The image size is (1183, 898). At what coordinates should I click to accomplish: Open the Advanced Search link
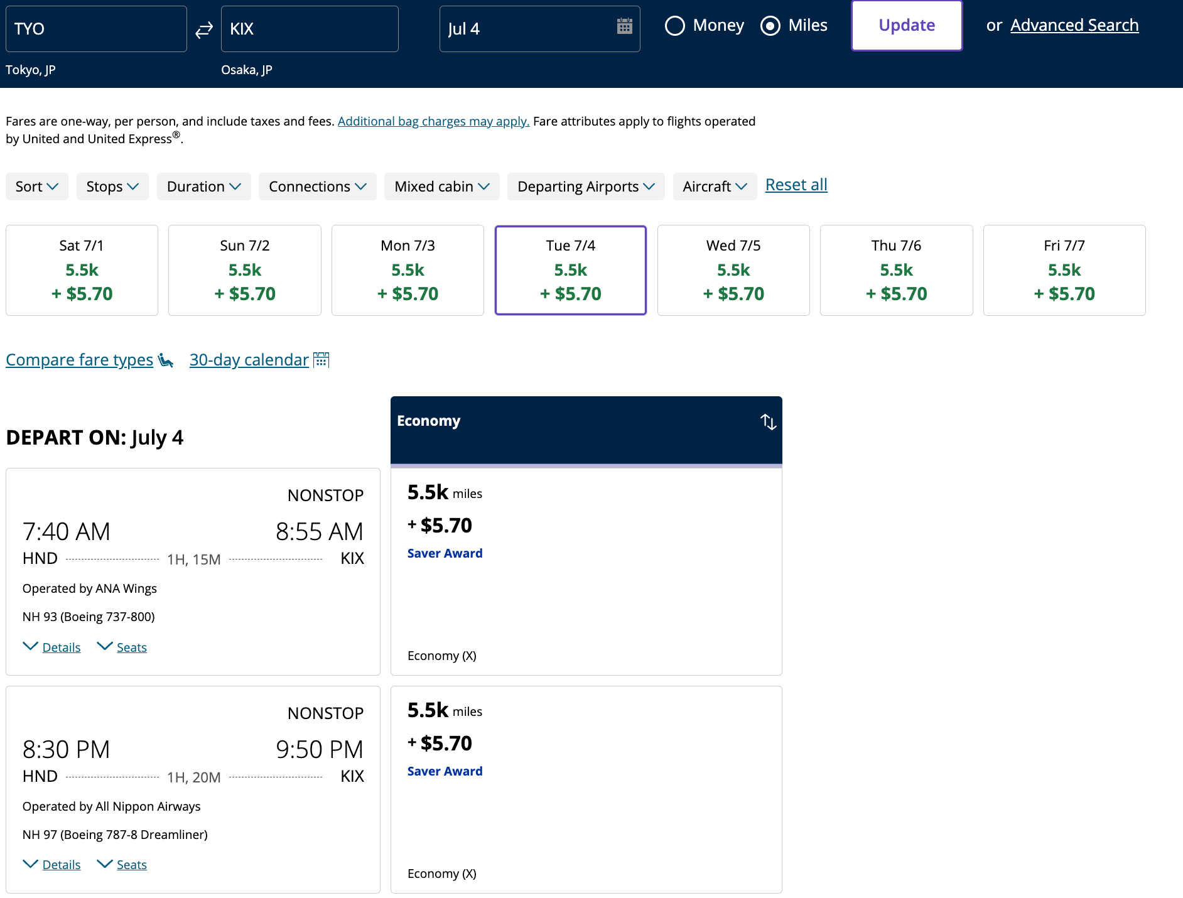pyautogui.click(x=1074, y=24)
